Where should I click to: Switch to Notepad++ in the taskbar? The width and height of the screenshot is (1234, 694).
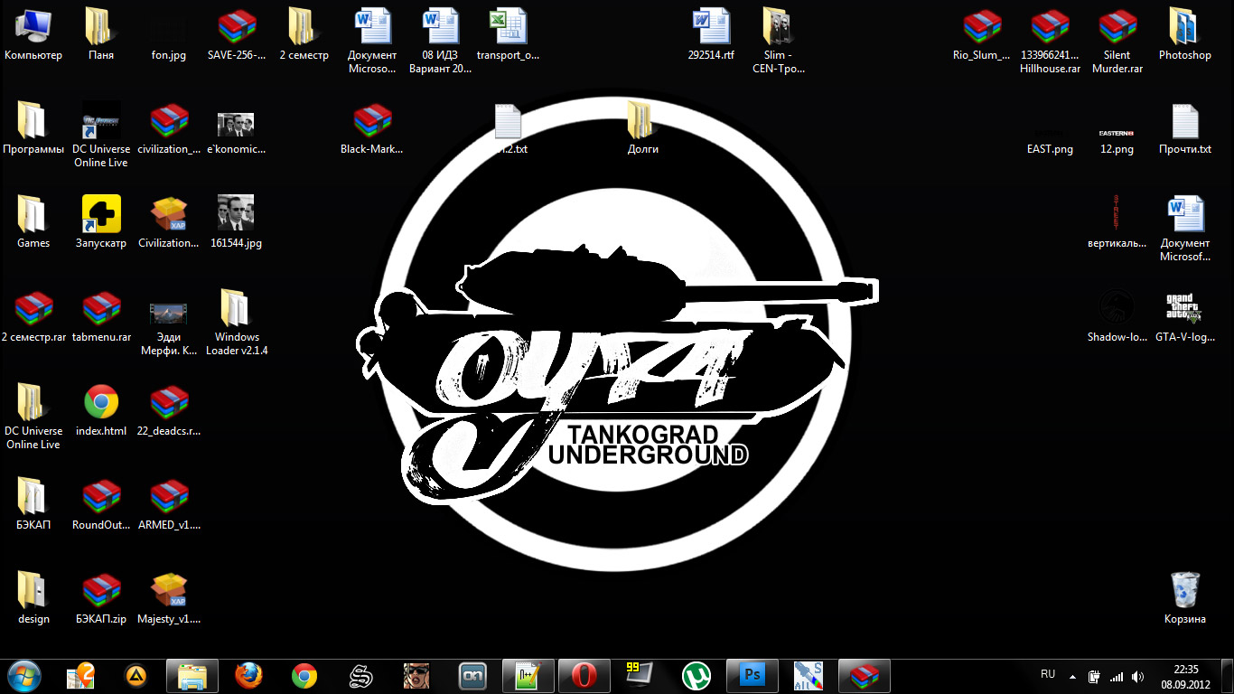pyautogui.click(x=528, y=675)
